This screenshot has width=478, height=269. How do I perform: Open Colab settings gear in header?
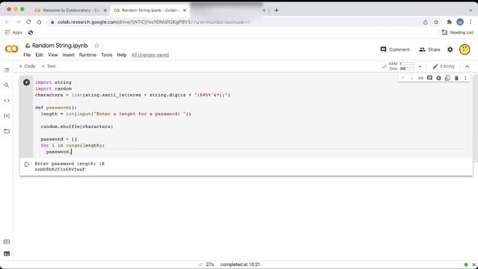[450, 49]
